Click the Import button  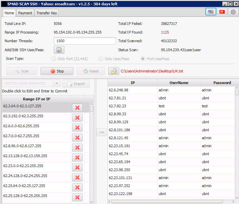[76, 84]
